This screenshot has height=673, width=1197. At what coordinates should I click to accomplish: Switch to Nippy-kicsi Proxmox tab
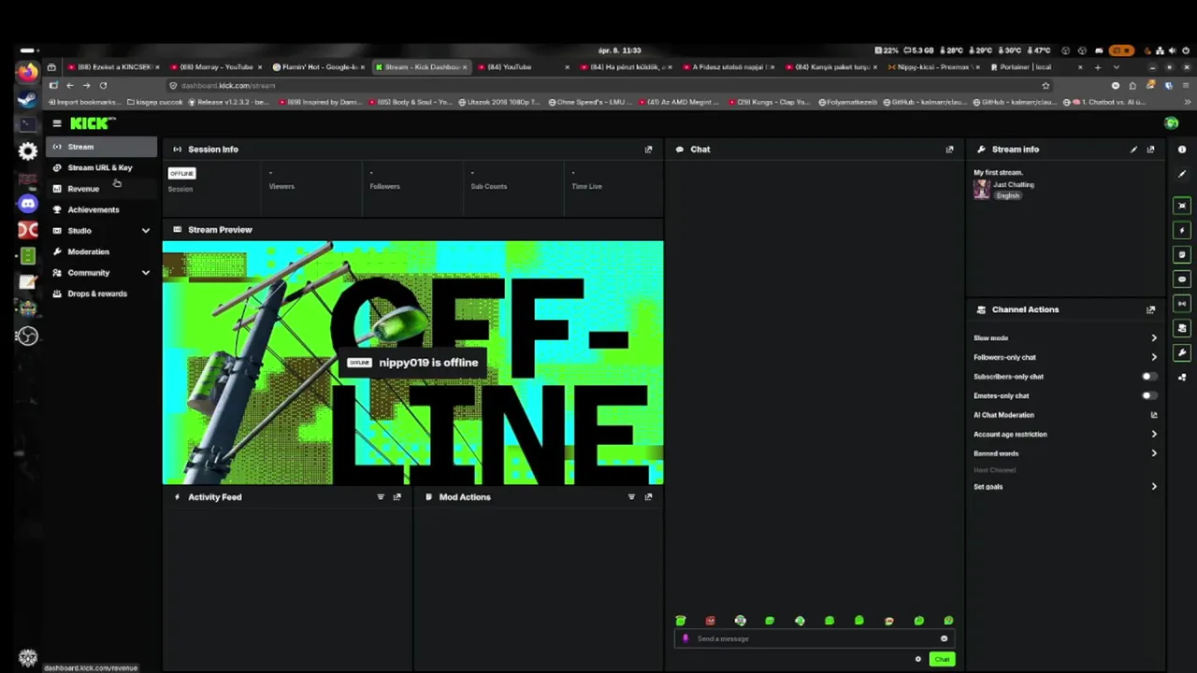pos(931,67)
